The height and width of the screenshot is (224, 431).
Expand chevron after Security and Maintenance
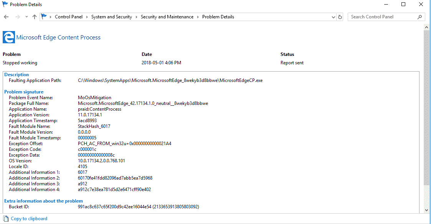click(198, 17)
